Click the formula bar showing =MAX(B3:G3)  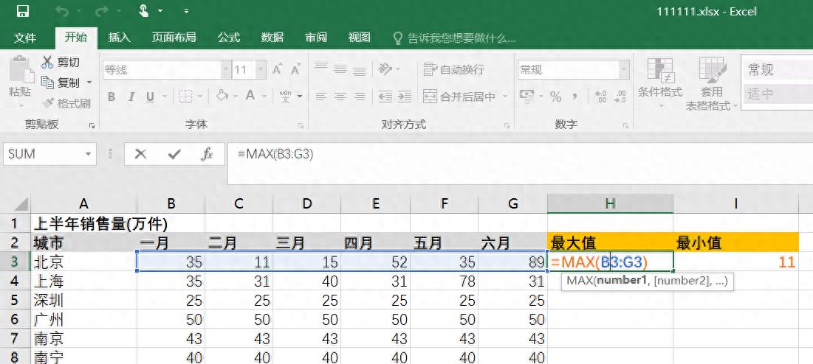point(520,164)
